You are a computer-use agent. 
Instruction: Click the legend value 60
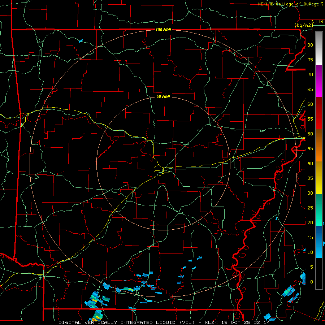tap(310, 104)
